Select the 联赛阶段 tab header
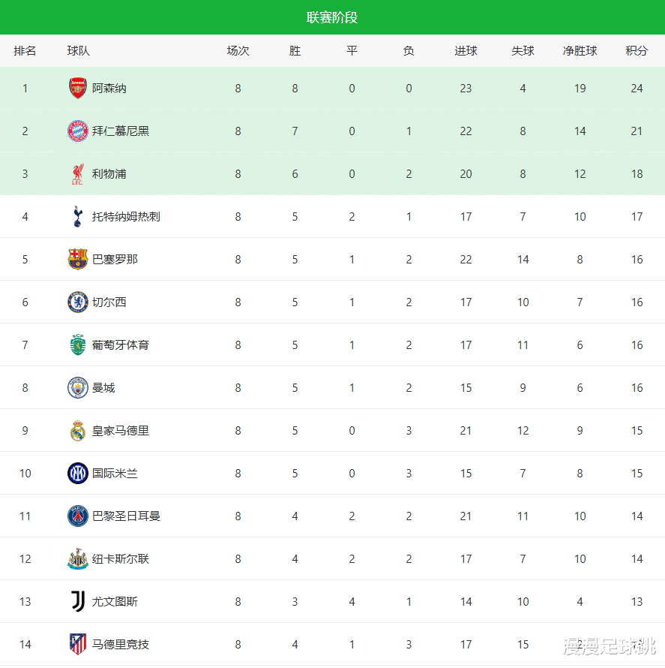The width and height of the screenshot is (665, 668). click(x=332, y=17)
